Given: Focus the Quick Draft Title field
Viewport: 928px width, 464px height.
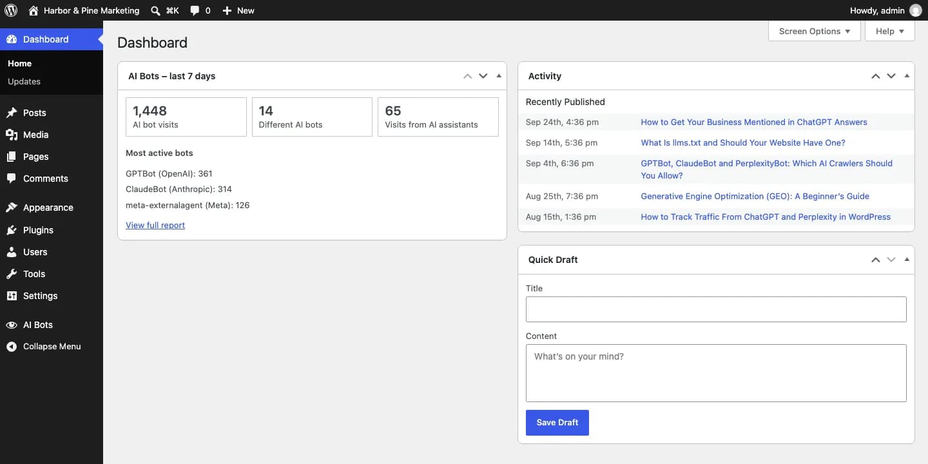Looking at the screenshot, I should (x=716, y=309).
